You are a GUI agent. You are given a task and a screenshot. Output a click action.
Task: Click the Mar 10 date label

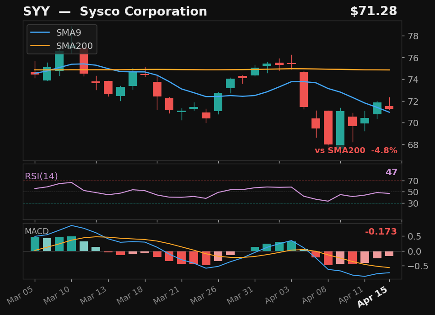[57, 295]
